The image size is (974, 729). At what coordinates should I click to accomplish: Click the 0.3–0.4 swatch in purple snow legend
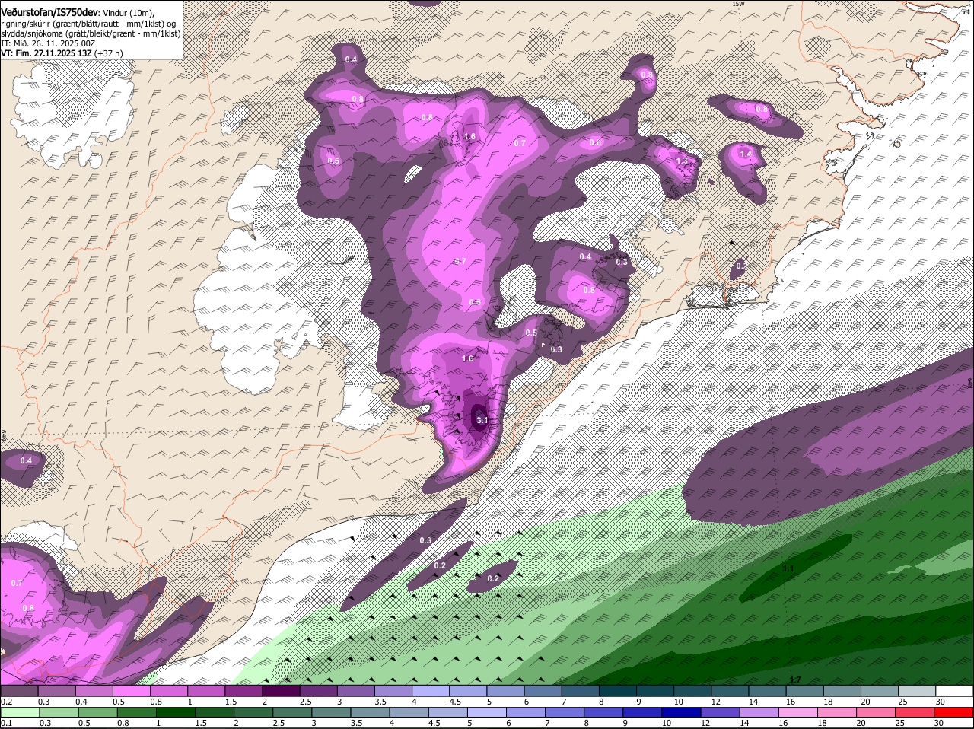click(56, 691)
